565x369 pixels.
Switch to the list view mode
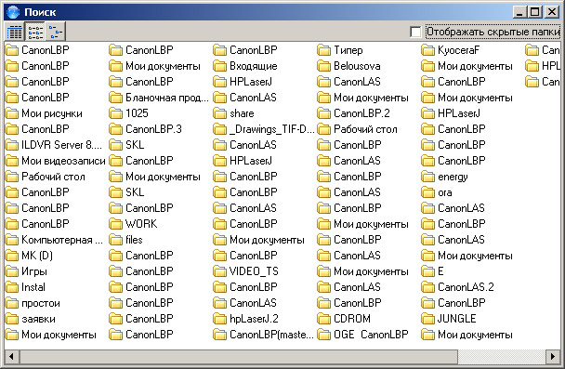tap(35, 32)
